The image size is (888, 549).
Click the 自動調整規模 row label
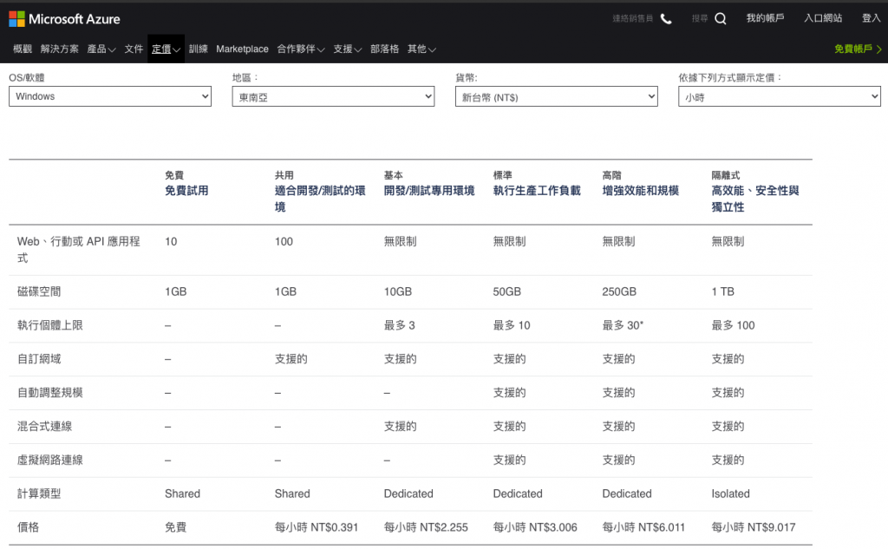[x=49, y=393]
